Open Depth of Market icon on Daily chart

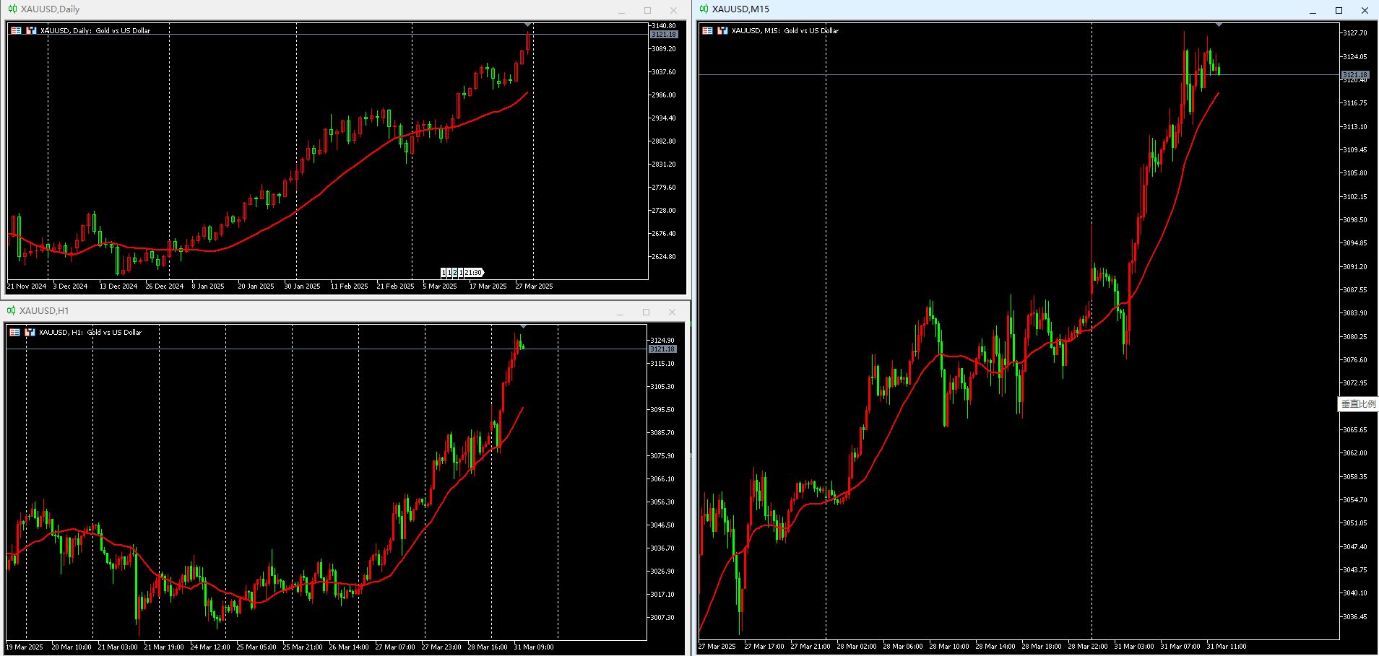(x=31, y=30)
